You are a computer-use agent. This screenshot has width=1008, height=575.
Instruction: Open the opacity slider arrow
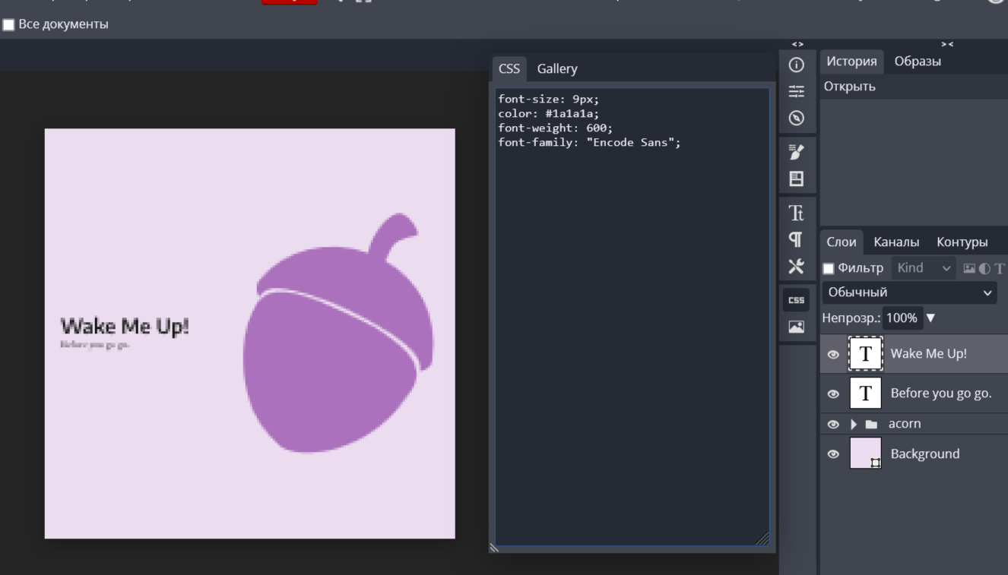pos(930,318)
